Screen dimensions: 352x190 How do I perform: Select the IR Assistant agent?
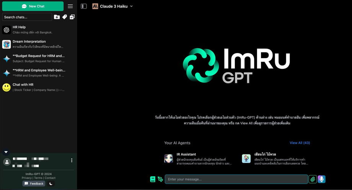pos(197,159)
